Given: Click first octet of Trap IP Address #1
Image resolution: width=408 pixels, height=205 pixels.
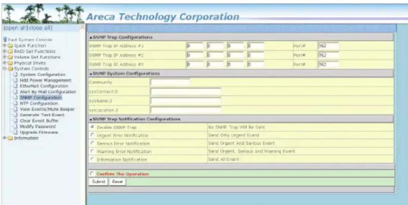Looking at the screenshot, I should 194,46.
